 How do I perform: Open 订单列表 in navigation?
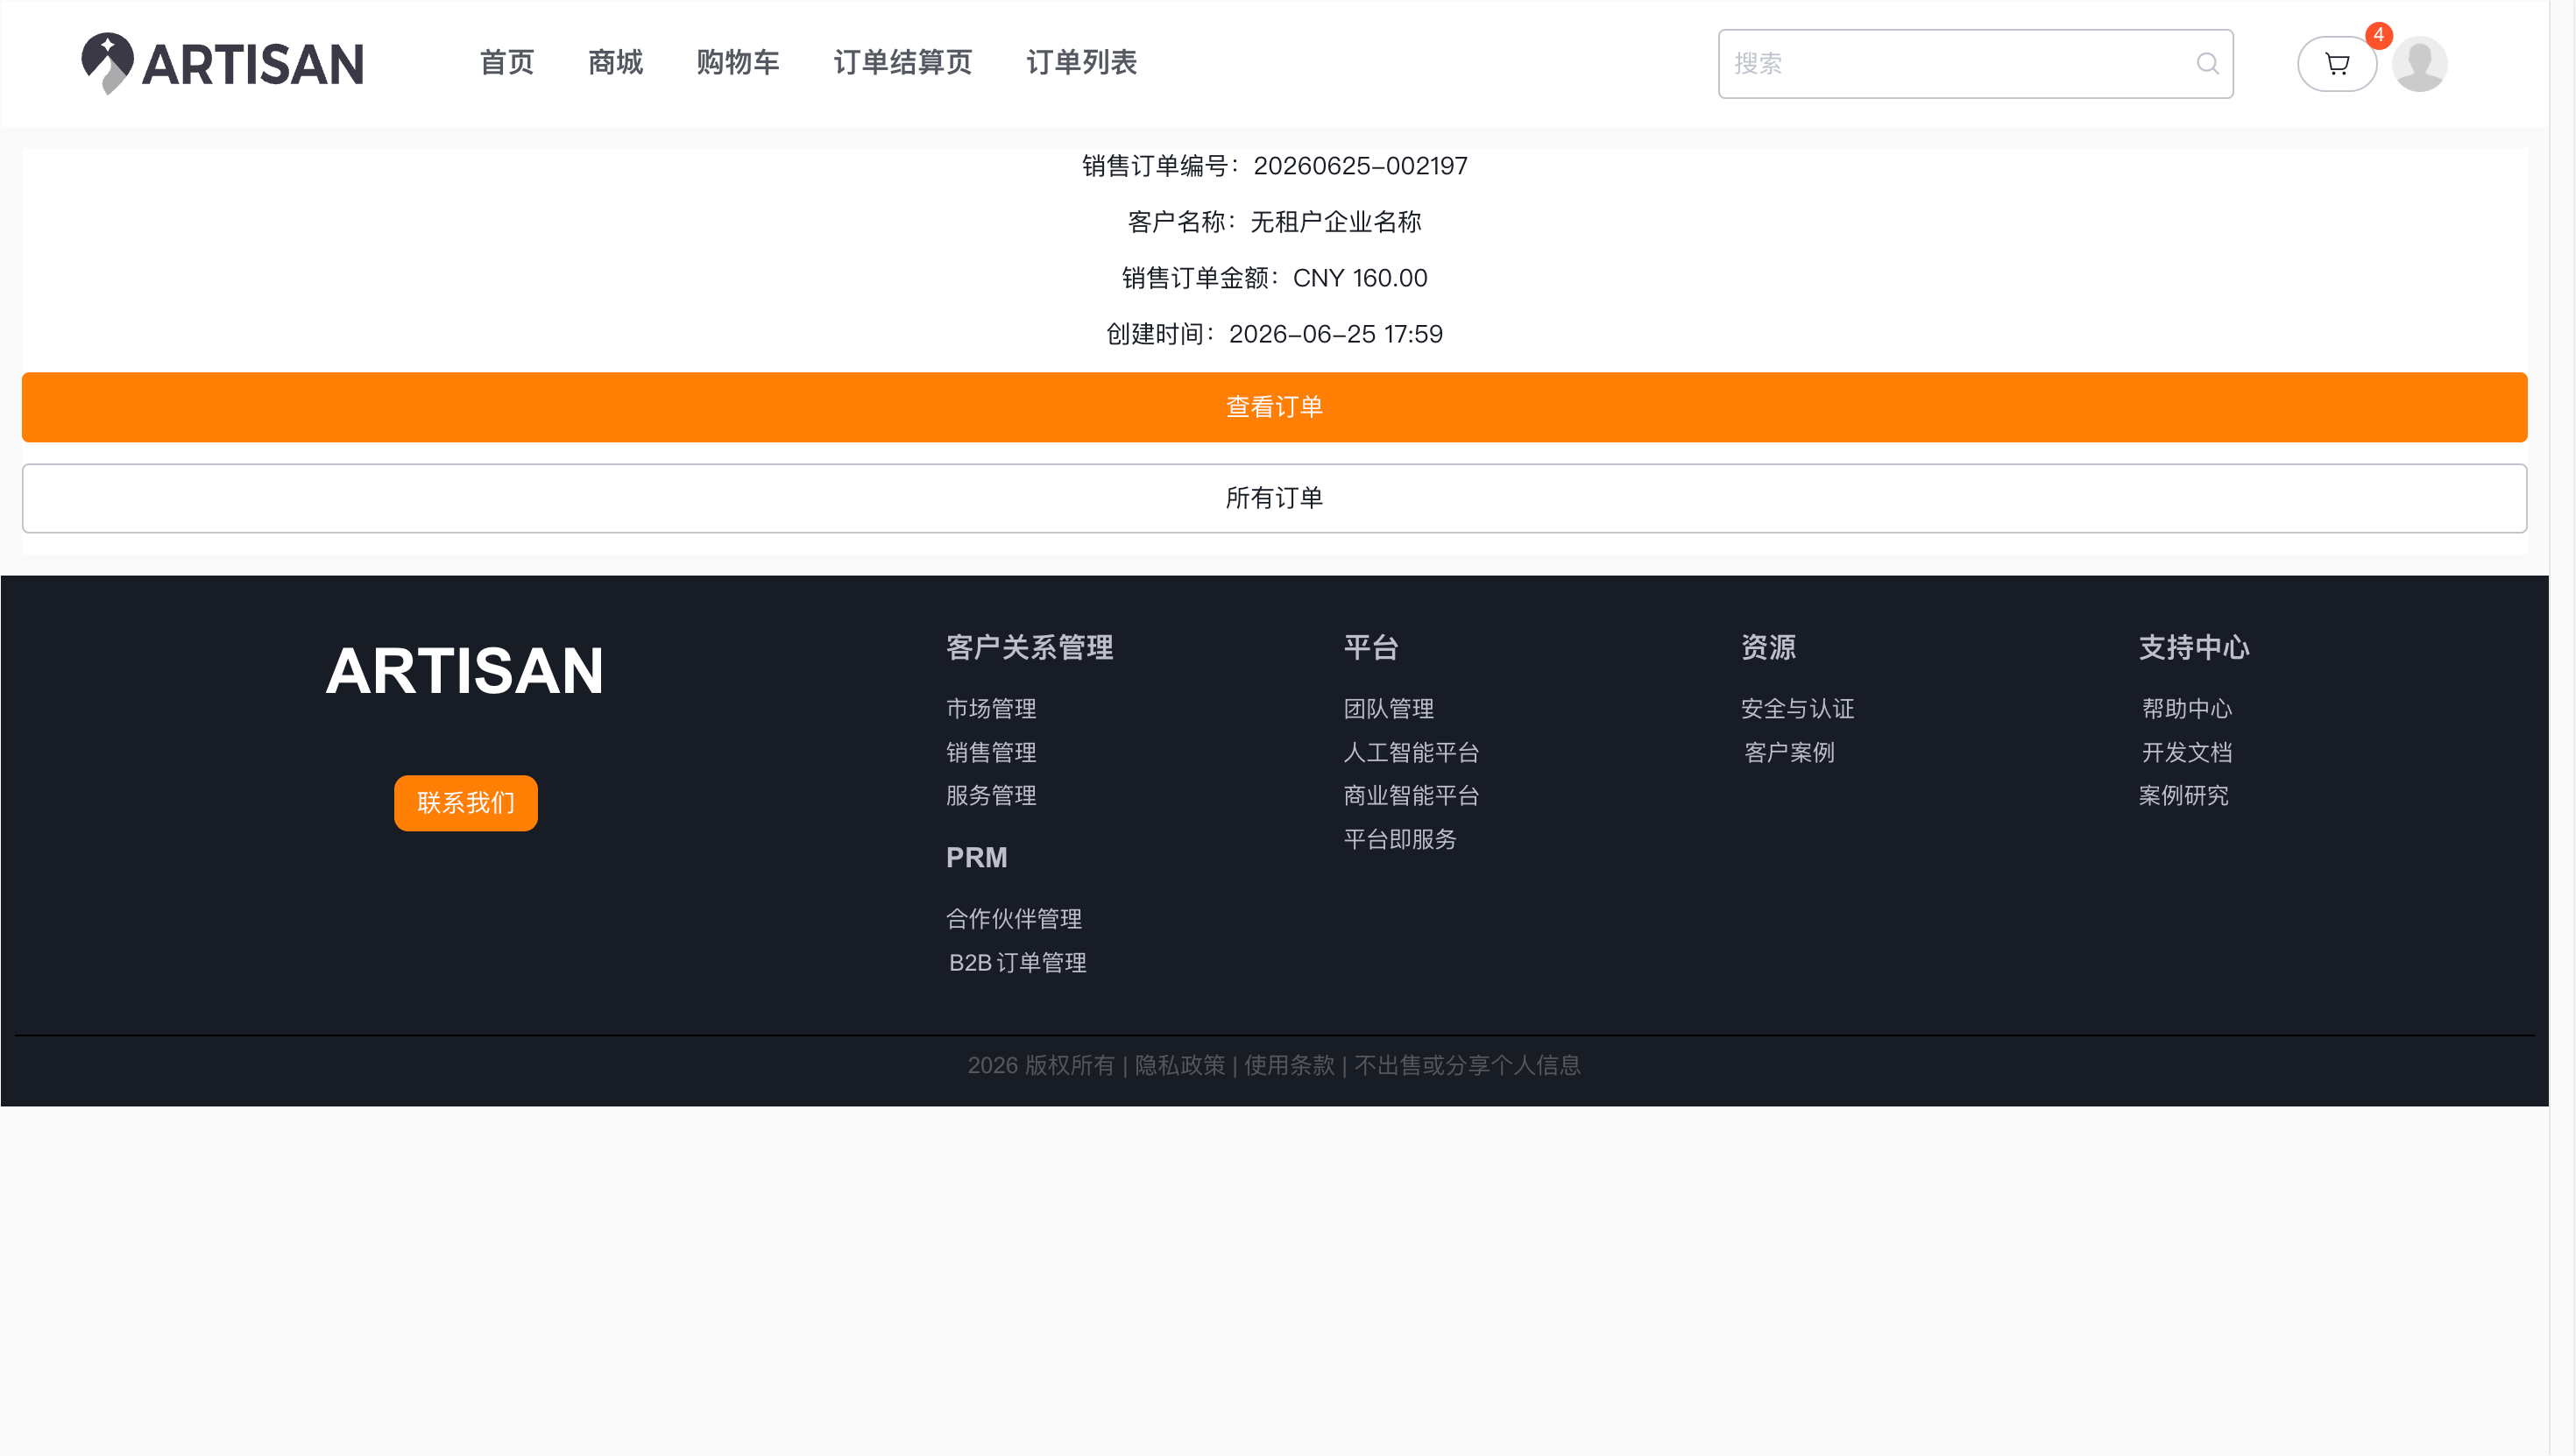click(x=1082, y=62)
